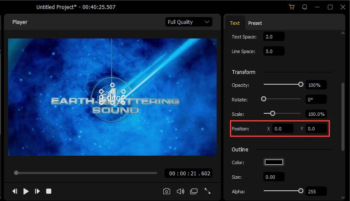Open the Full Quality dropdown

[x=188, y=22]
